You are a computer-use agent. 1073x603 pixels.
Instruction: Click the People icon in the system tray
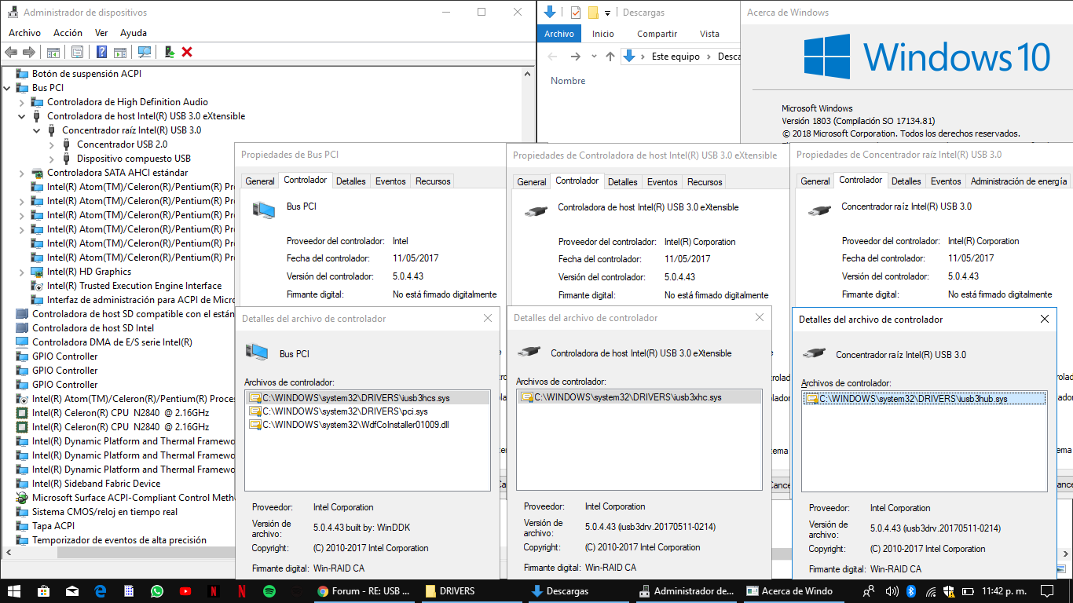point(869,591)
